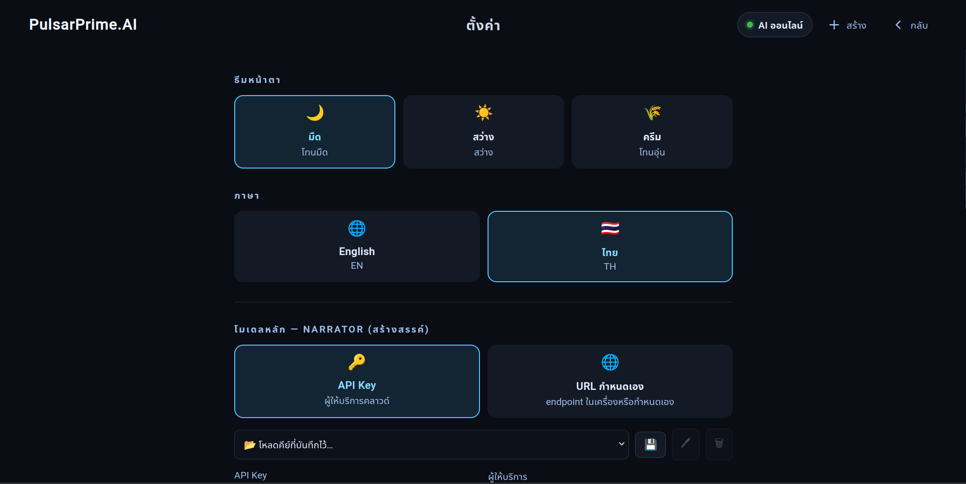This screenshot has width=966, height=484.
Task: Click the API Key field label
Action: click(250, 475)
